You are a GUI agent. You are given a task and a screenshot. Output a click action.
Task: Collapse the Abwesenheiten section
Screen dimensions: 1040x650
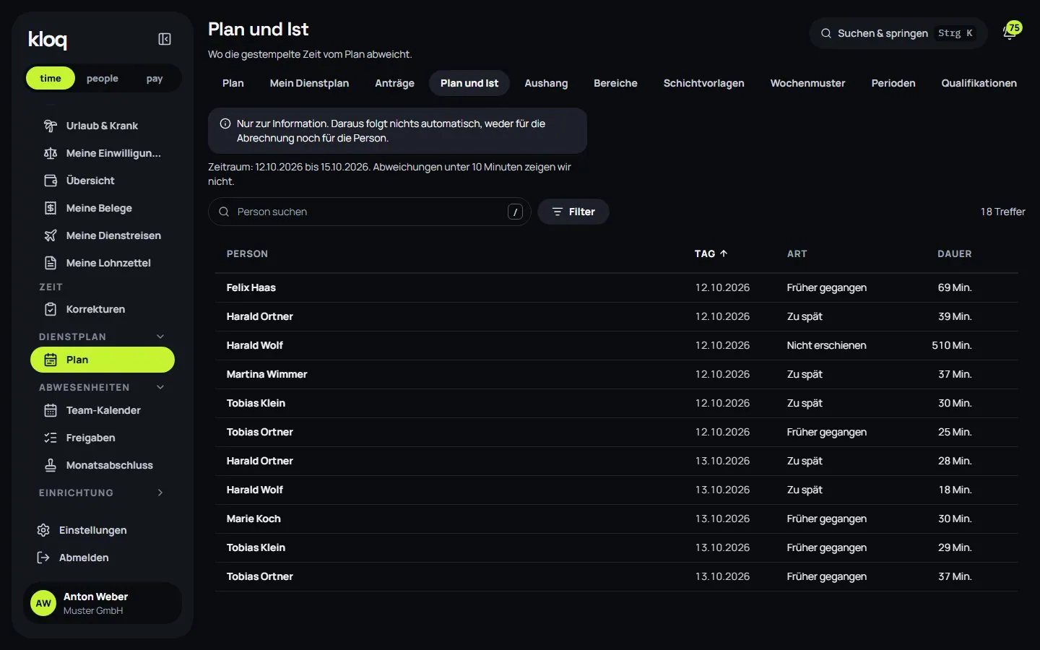[160, 387]
